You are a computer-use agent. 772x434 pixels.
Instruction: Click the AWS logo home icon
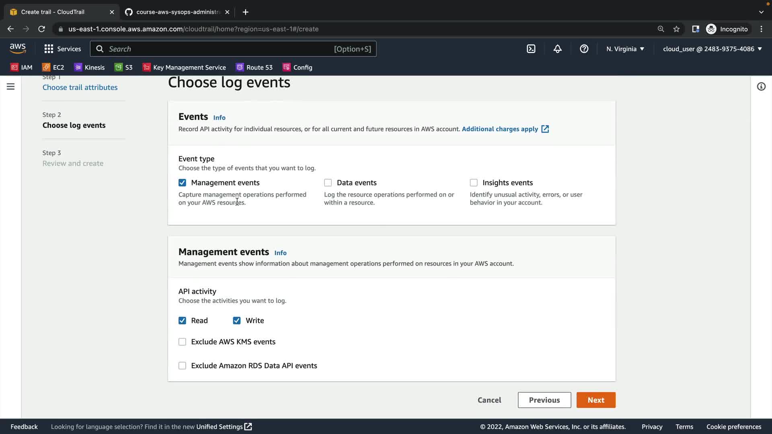coord(18,49)
